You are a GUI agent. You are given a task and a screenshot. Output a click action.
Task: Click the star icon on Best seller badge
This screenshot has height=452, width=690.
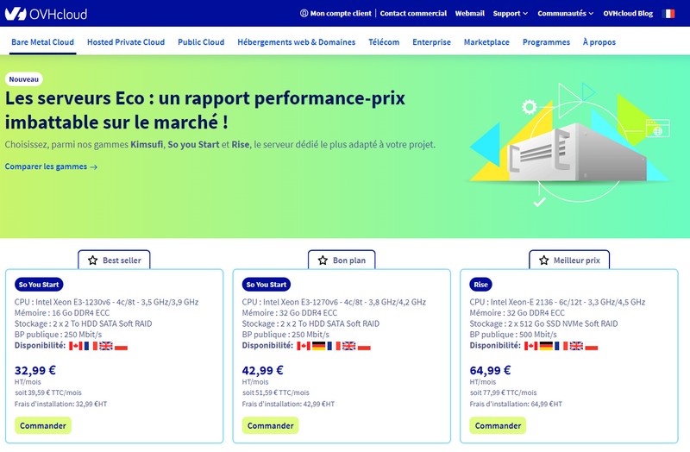[x=91, y=260]
